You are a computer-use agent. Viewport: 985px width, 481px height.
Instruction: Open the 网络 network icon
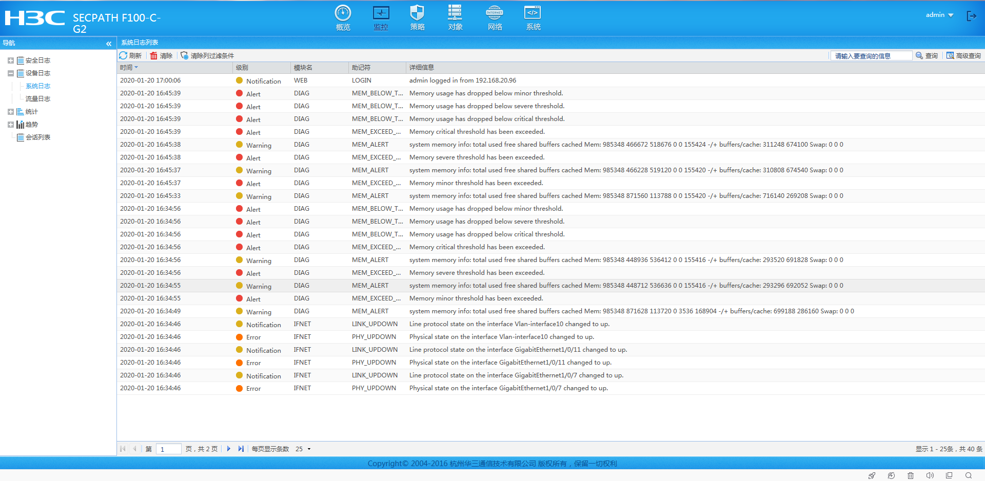pos(495,13)
